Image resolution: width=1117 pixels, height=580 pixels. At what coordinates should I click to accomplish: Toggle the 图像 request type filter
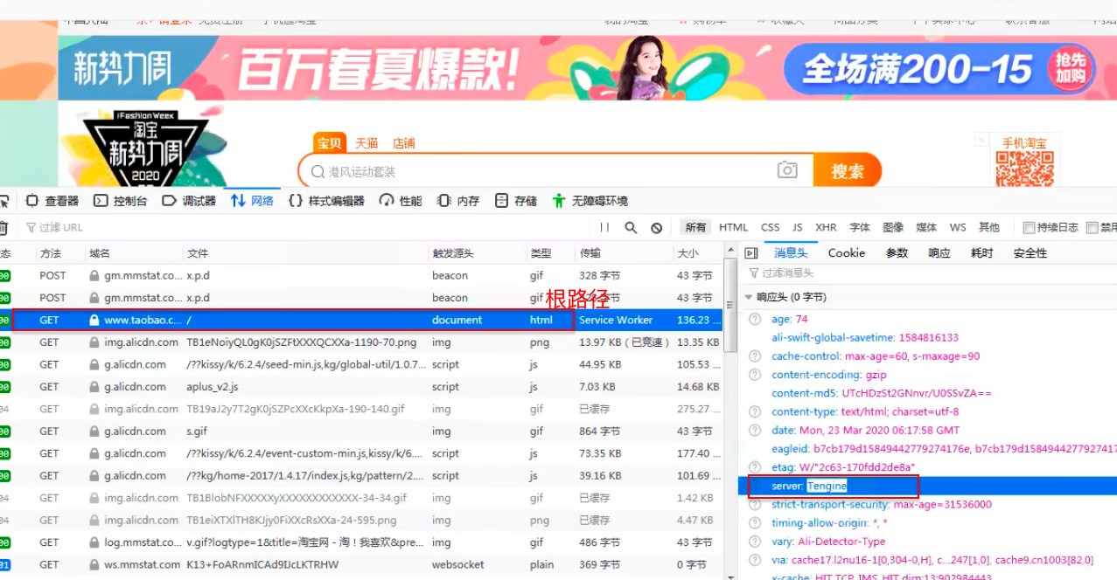[x=893, y=227]
